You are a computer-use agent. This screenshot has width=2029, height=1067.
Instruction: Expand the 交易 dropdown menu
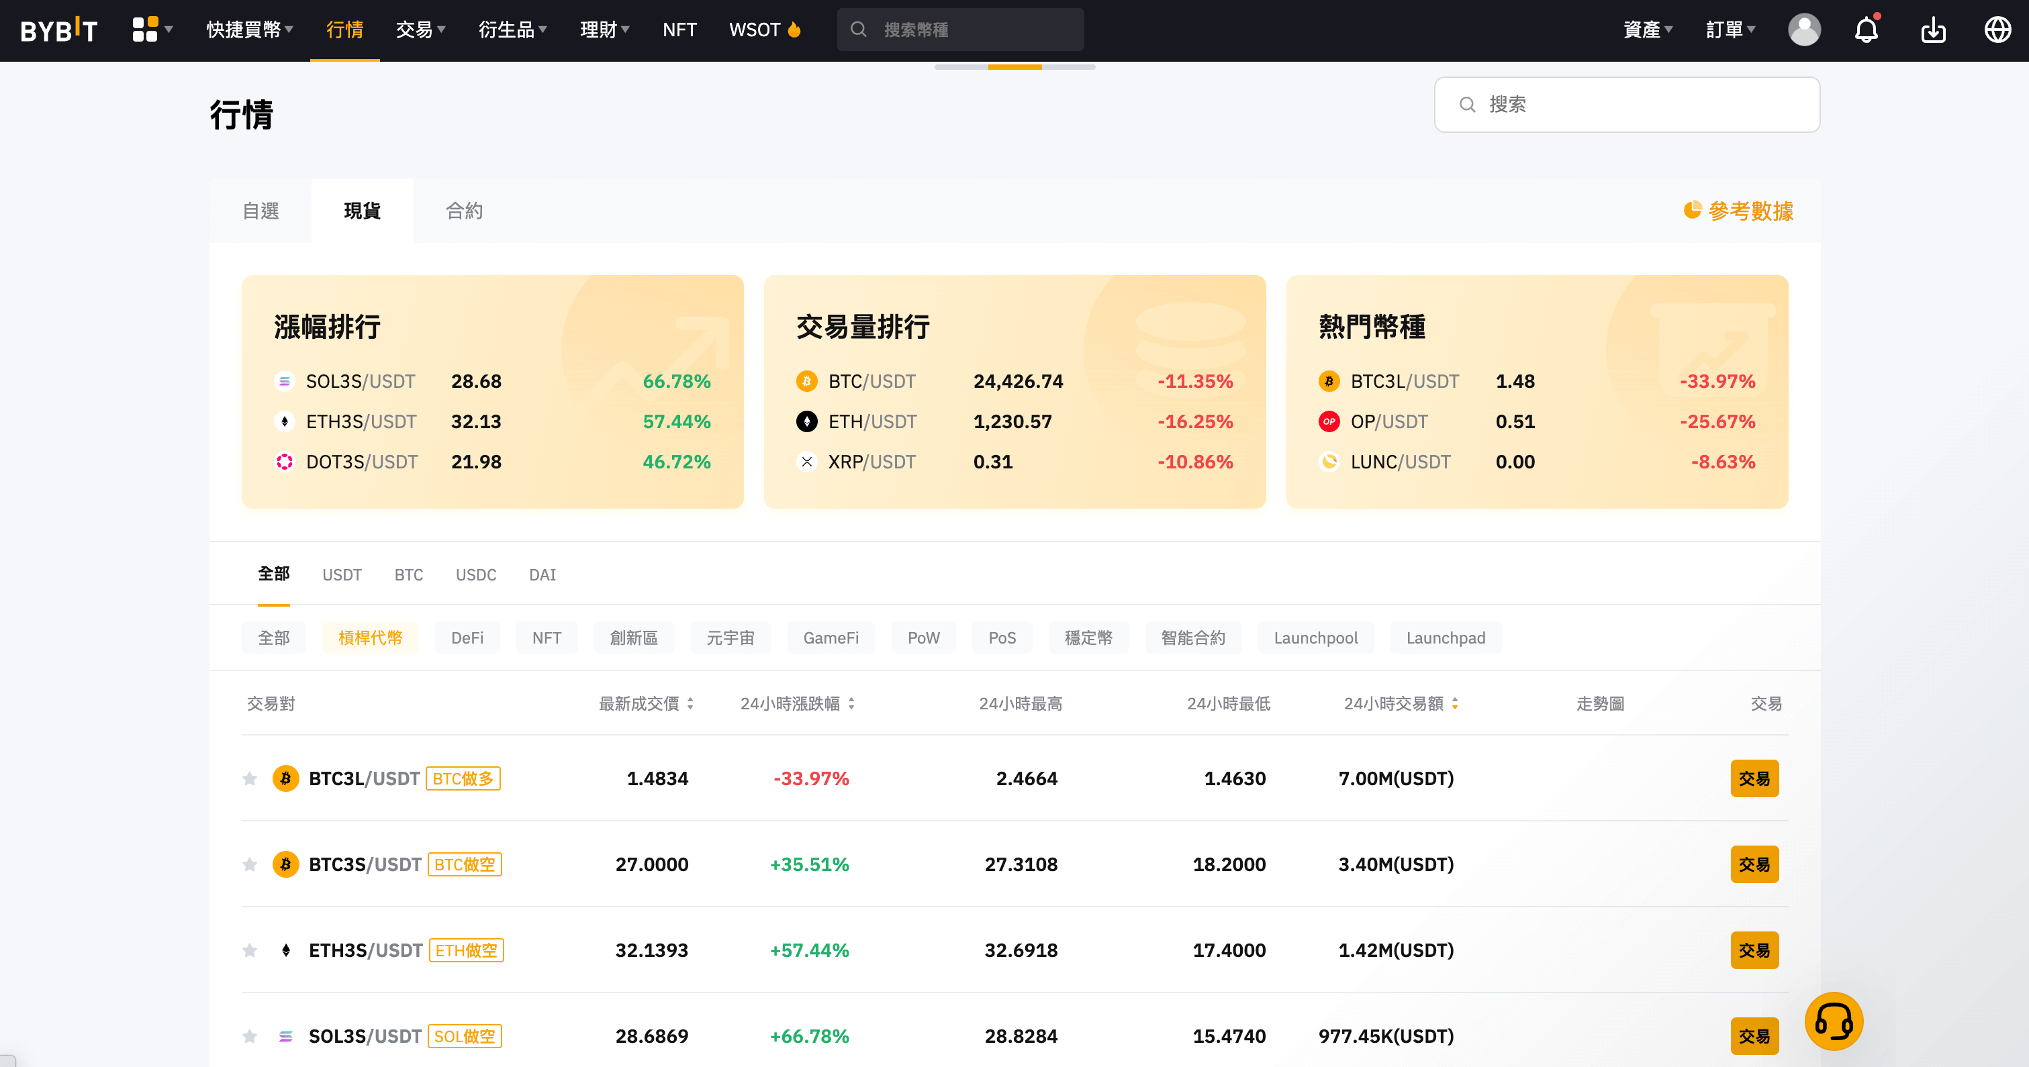coord(420,30)
